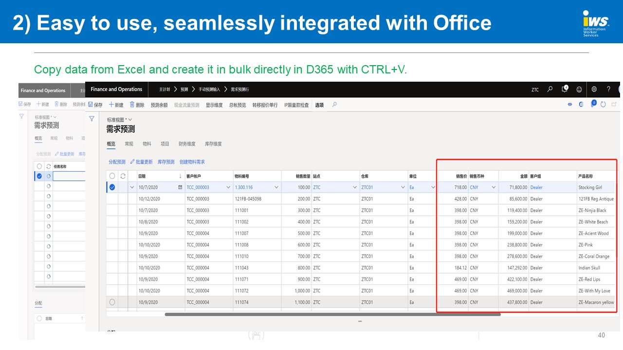
Task: Switch to the 物料 tab in front window
Action: 147,144
